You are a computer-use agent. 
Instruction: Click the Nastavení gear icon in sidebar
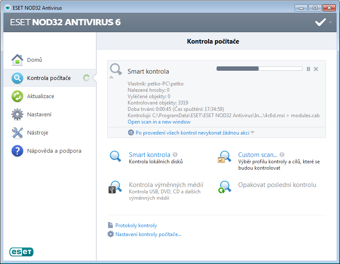pyautogui.click(x=17, y=114)
